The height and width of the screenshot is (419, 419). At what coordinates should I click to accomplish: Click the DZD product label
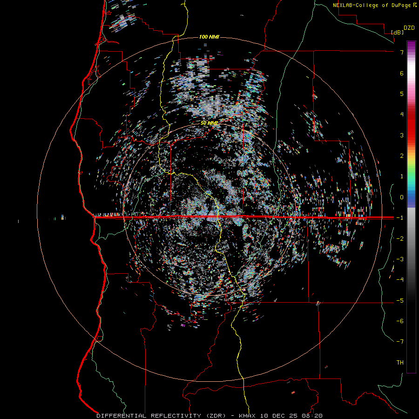pyautogui.click(x=409, y=28)
